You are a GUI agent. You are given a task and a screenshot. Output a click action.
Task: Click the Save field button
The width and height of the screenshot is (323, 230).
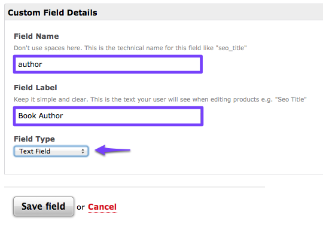point(44,206)
